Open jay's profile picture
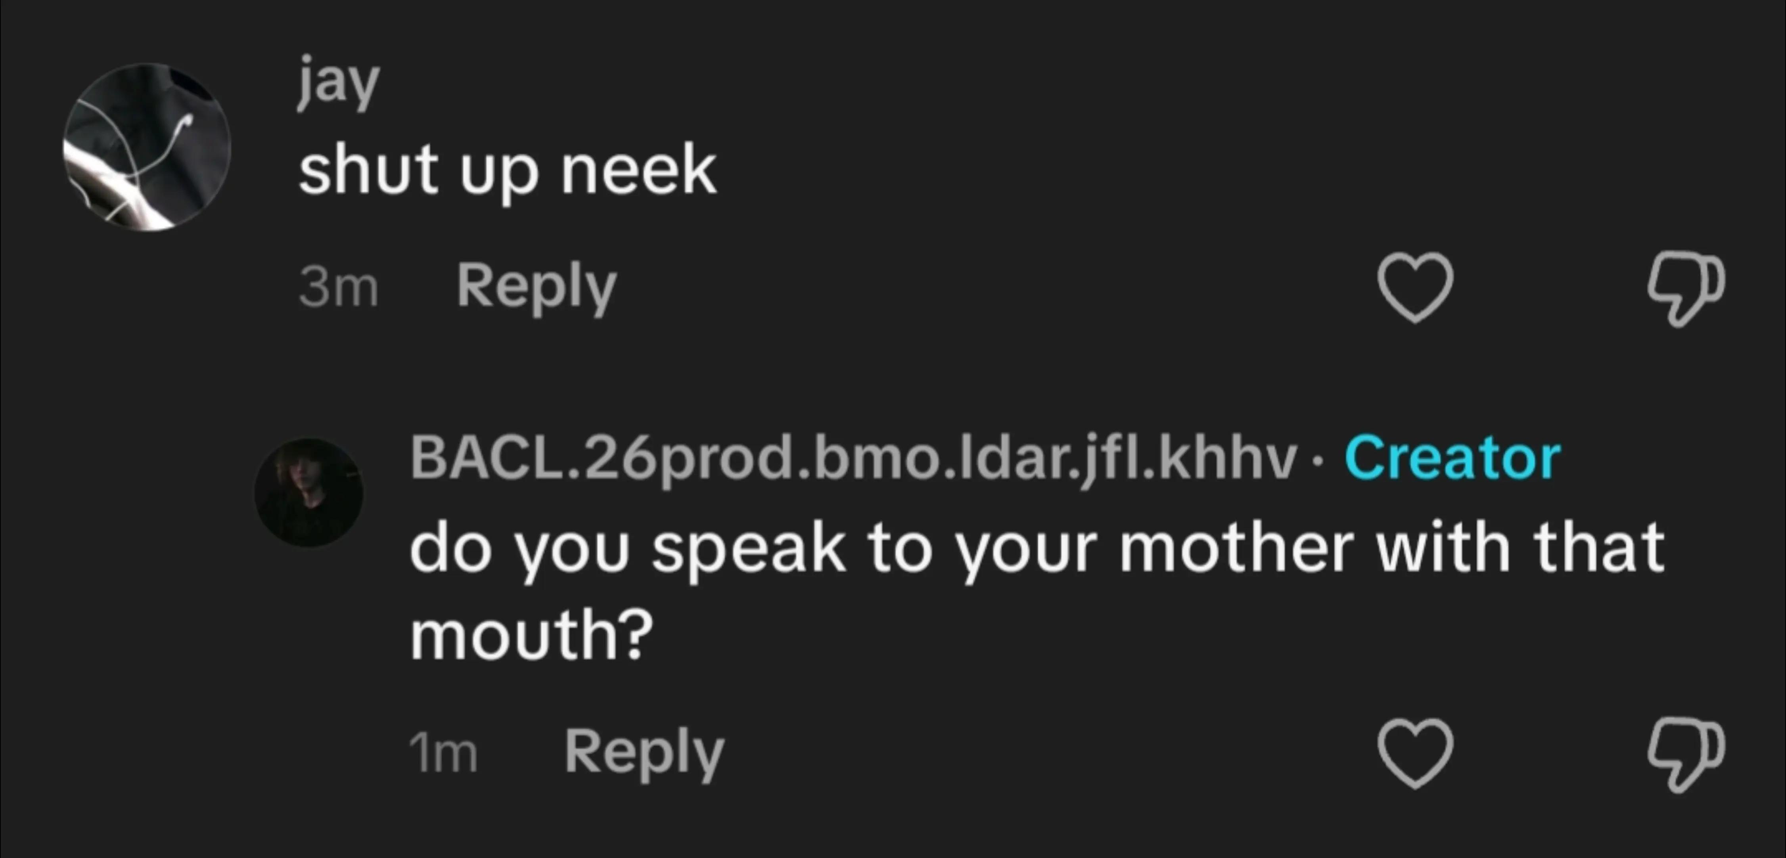1786x858 pixels. pos(147,147)
